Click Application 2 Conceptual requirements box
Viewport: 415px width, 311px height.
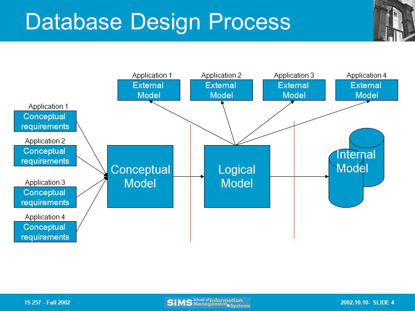(x=45, y=156)
